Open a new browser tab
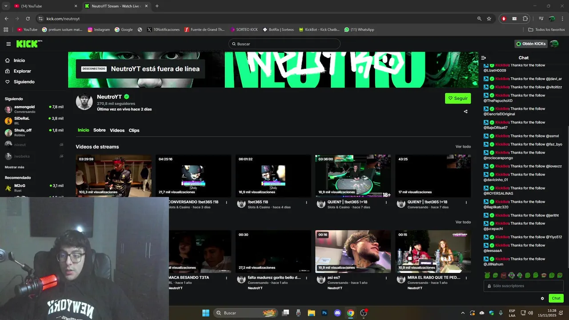 click(x=157, y=6)
